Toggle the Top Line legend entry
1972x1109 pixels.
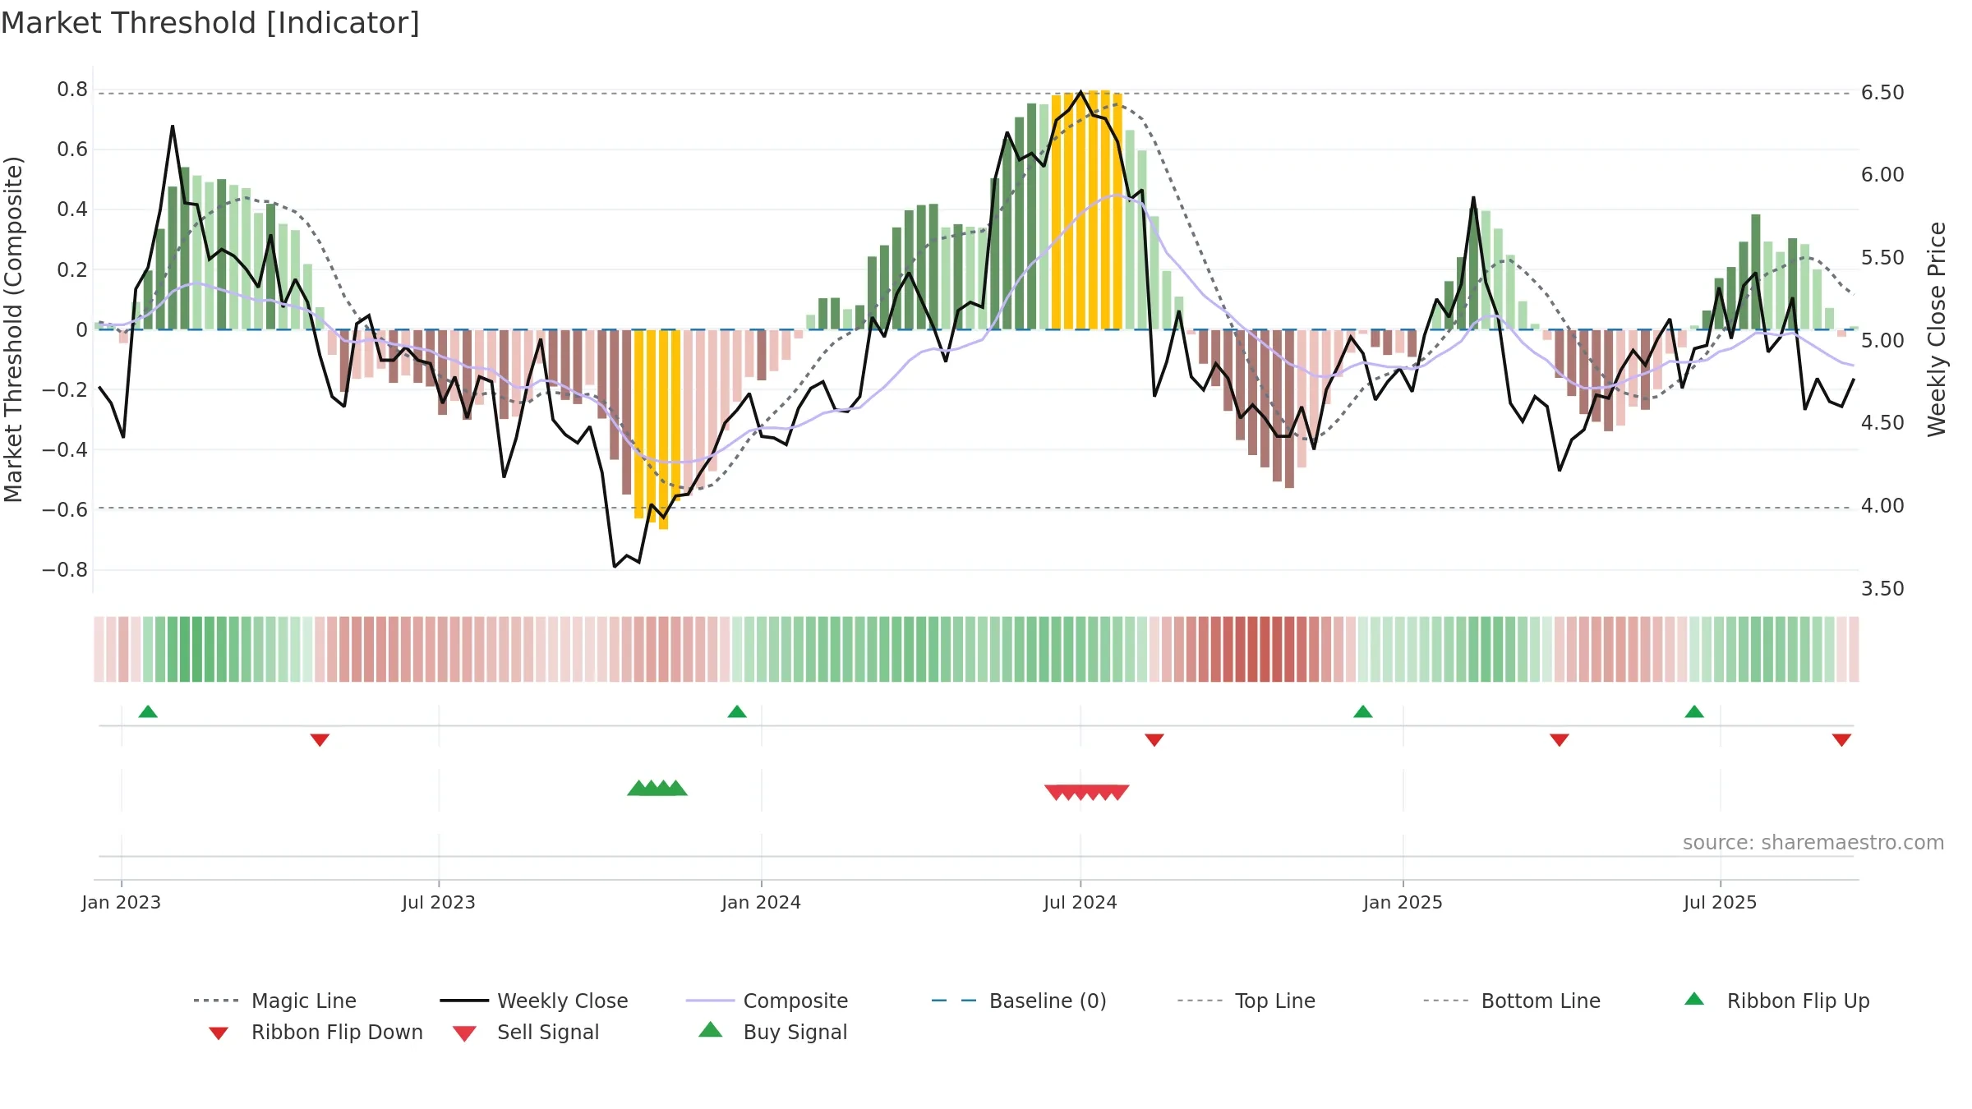point(1246,1001)
